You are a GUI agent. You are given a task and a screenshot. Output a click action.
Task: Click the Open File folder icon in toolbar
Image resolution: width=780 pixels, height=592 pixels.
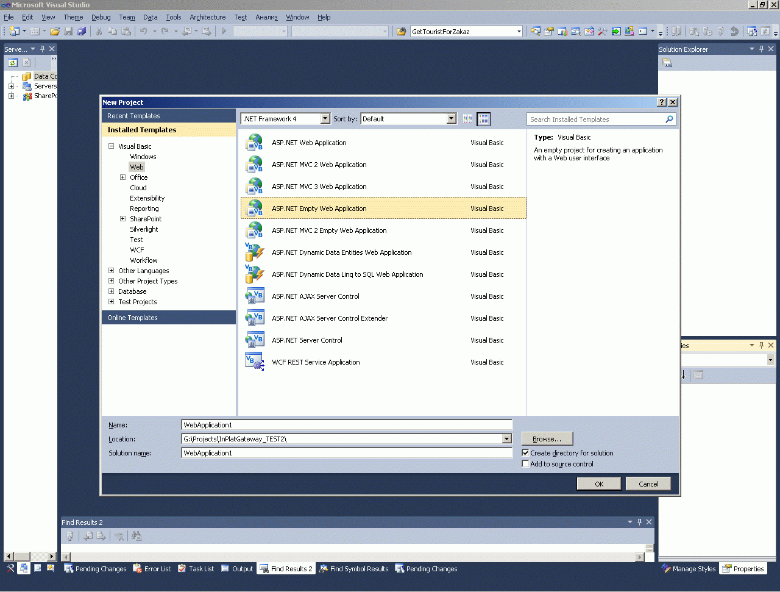(x=55, y=31)
